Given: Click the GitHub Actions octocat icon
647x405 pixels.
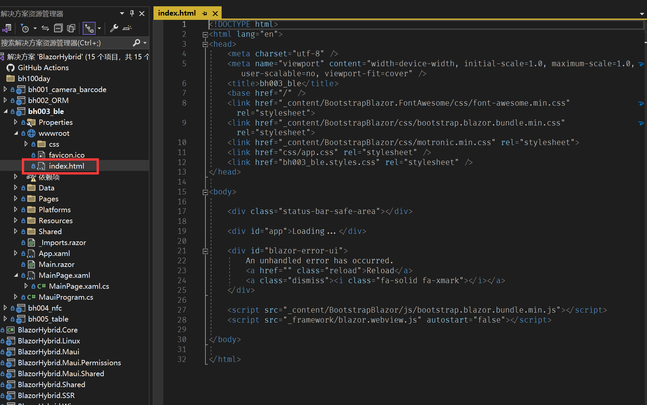Looking at the screenshot, I should 11,68.
